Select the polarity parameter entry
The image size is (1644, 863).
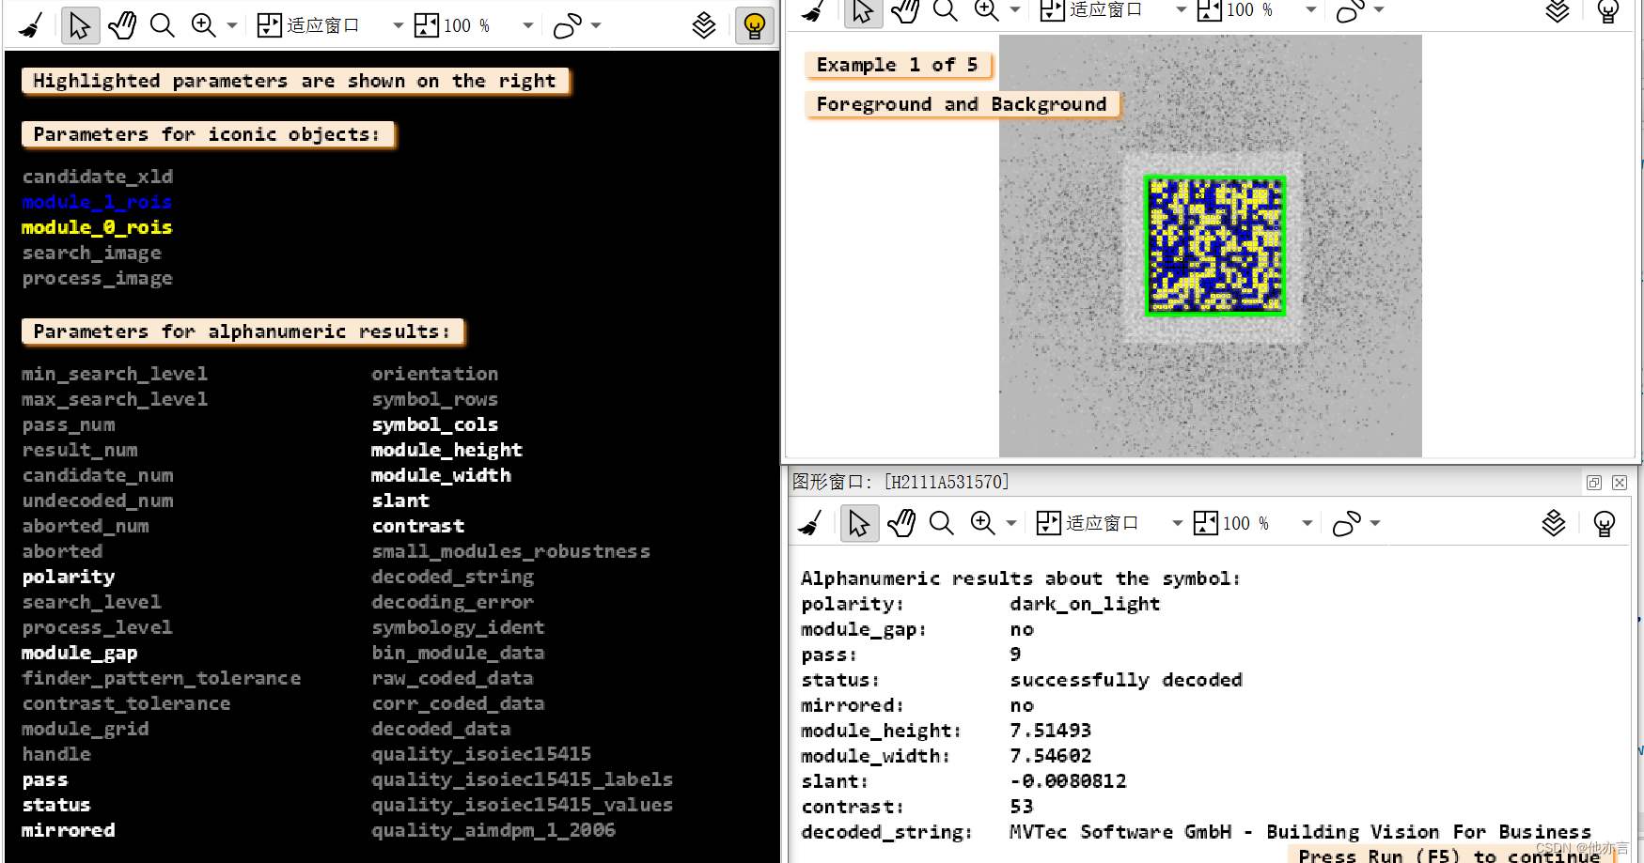[69, 577]
